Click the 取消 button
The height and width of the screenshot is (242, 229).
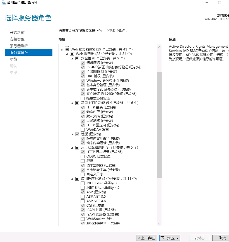pyautogui.click(x=221, y=238)
